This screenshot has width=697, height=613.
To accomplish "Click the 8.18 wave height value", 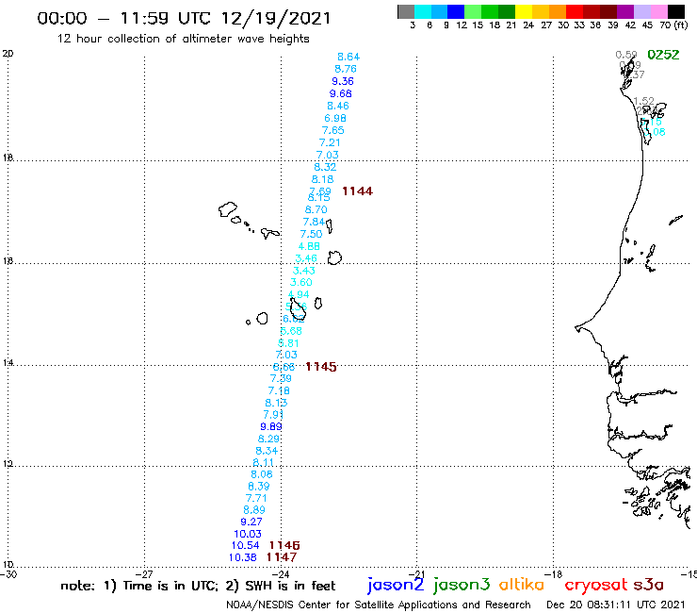I will [322, 179].
